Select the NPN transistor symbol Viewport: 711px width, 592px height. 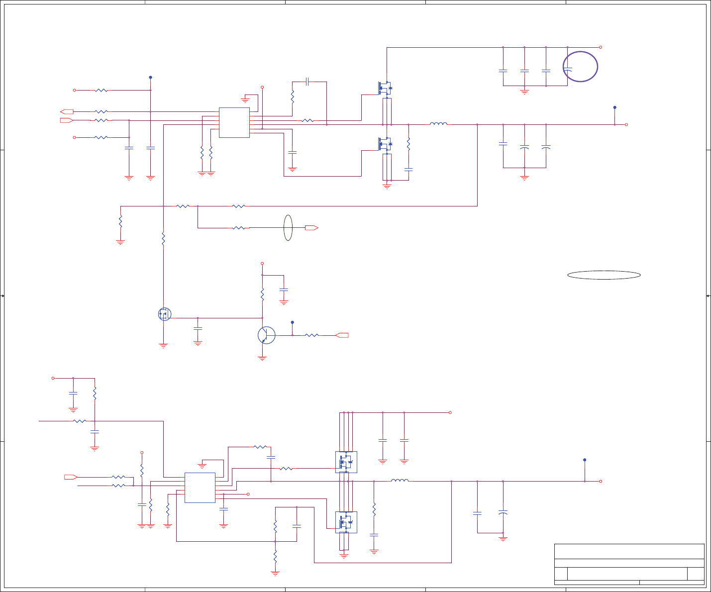tap(266, 335)
